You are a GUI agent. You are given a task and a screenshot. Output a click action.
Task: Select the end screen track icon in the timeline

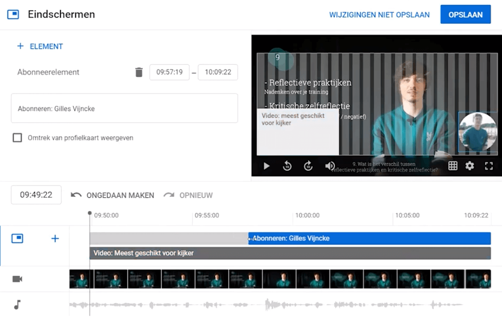17,238
